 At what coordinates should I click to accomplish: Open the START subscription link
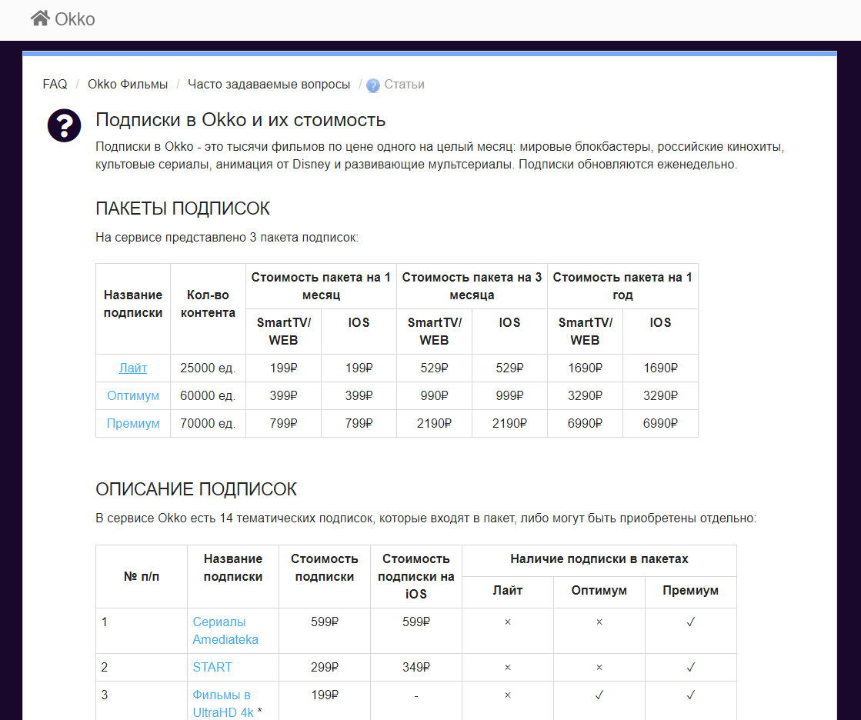coord(212,667)
